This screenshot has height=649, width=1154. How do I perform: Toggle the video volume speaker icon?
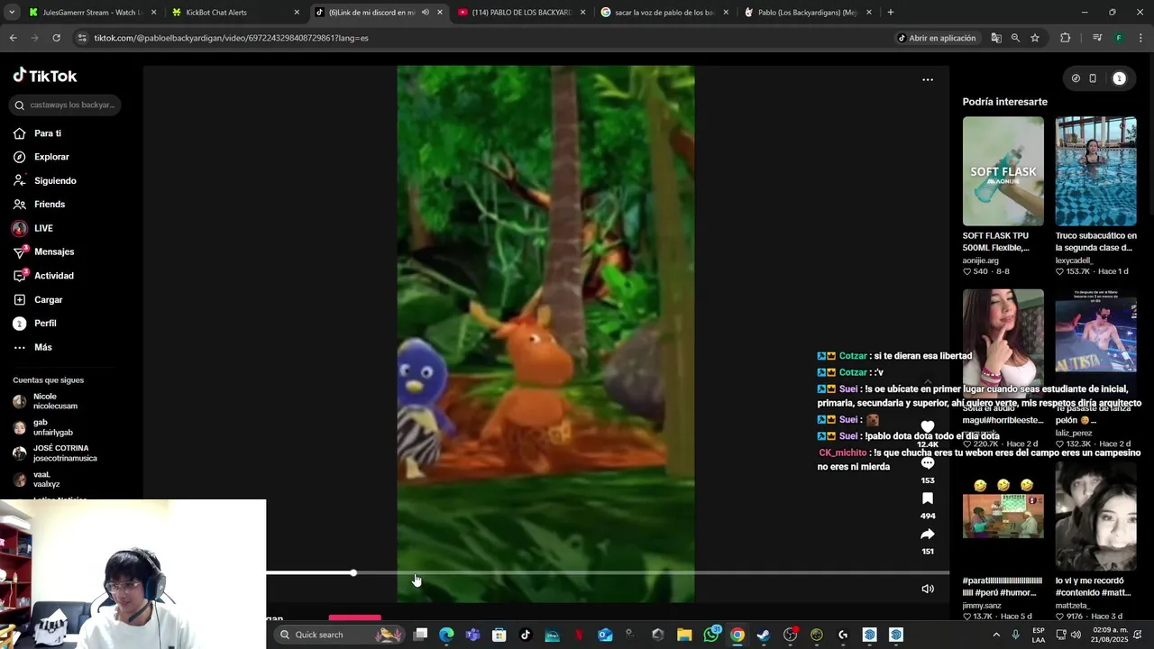click(x=928, y=589)
